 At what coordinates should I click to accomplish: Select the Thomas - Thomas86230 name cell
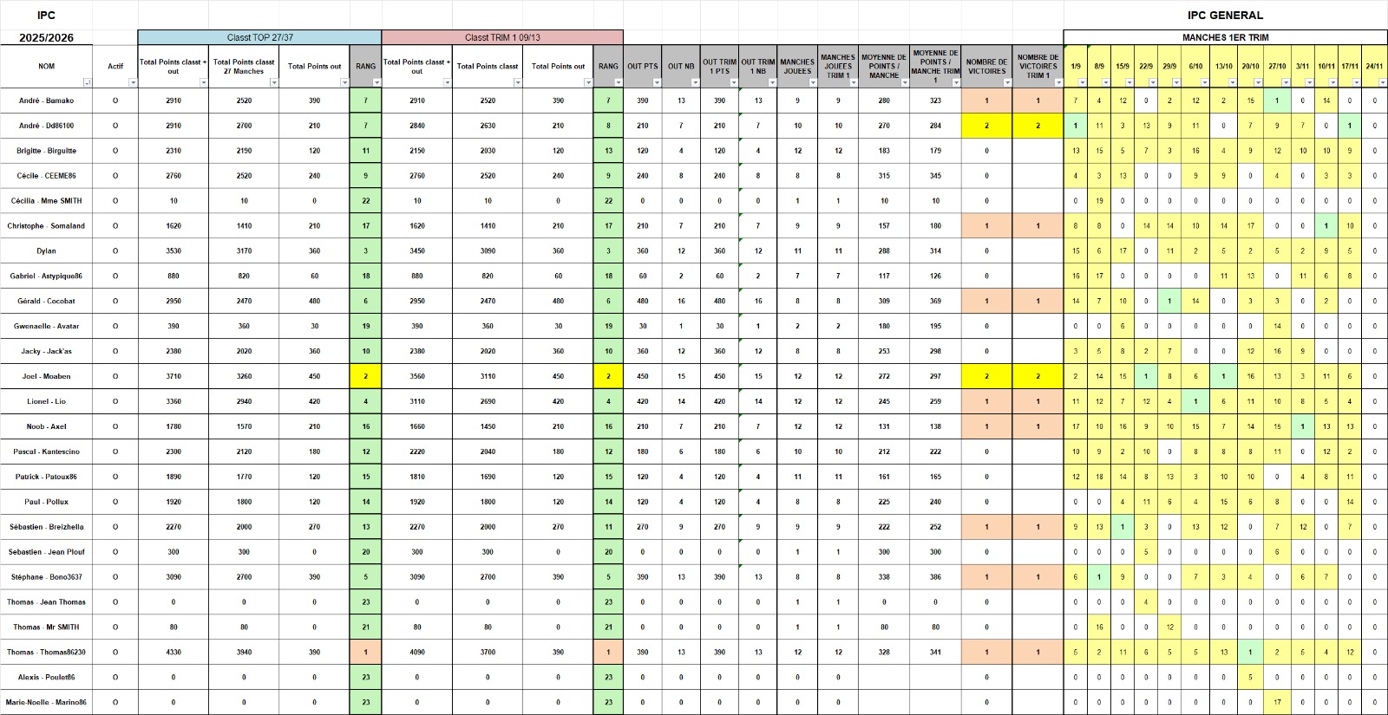[46, 652]
